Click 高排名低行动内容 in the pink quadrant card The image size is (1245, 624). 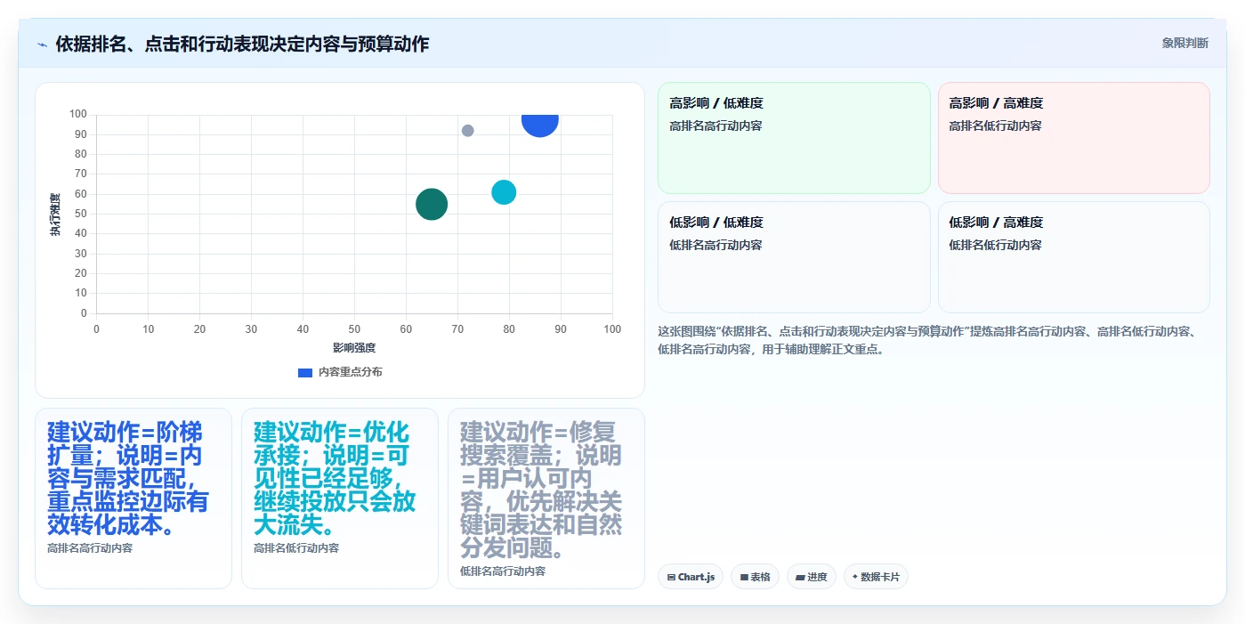995,126
